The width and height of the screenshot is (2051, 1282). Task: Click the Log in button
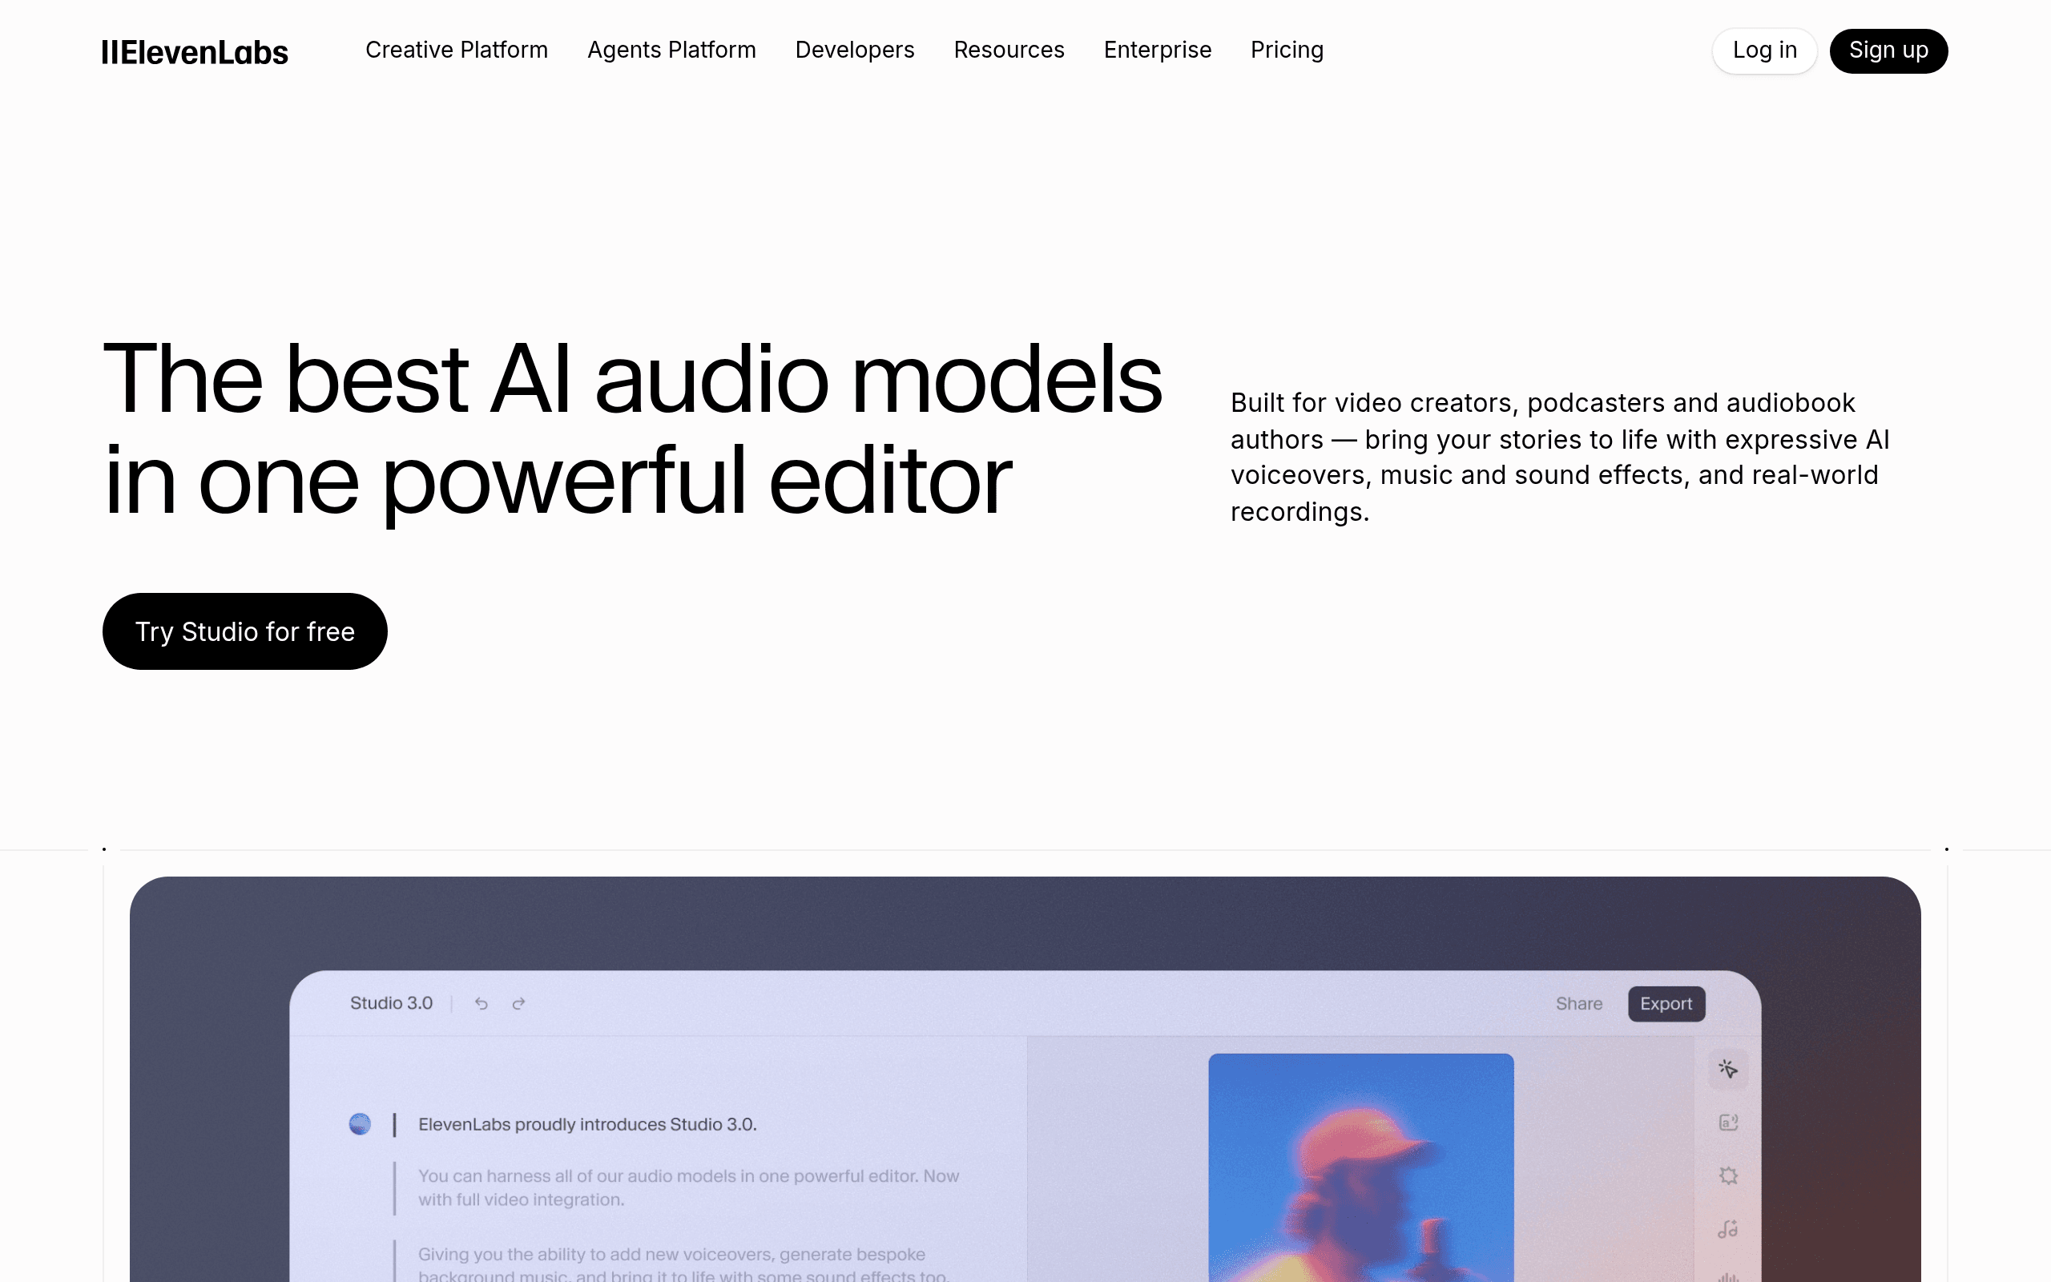[x=1764, y=50]
